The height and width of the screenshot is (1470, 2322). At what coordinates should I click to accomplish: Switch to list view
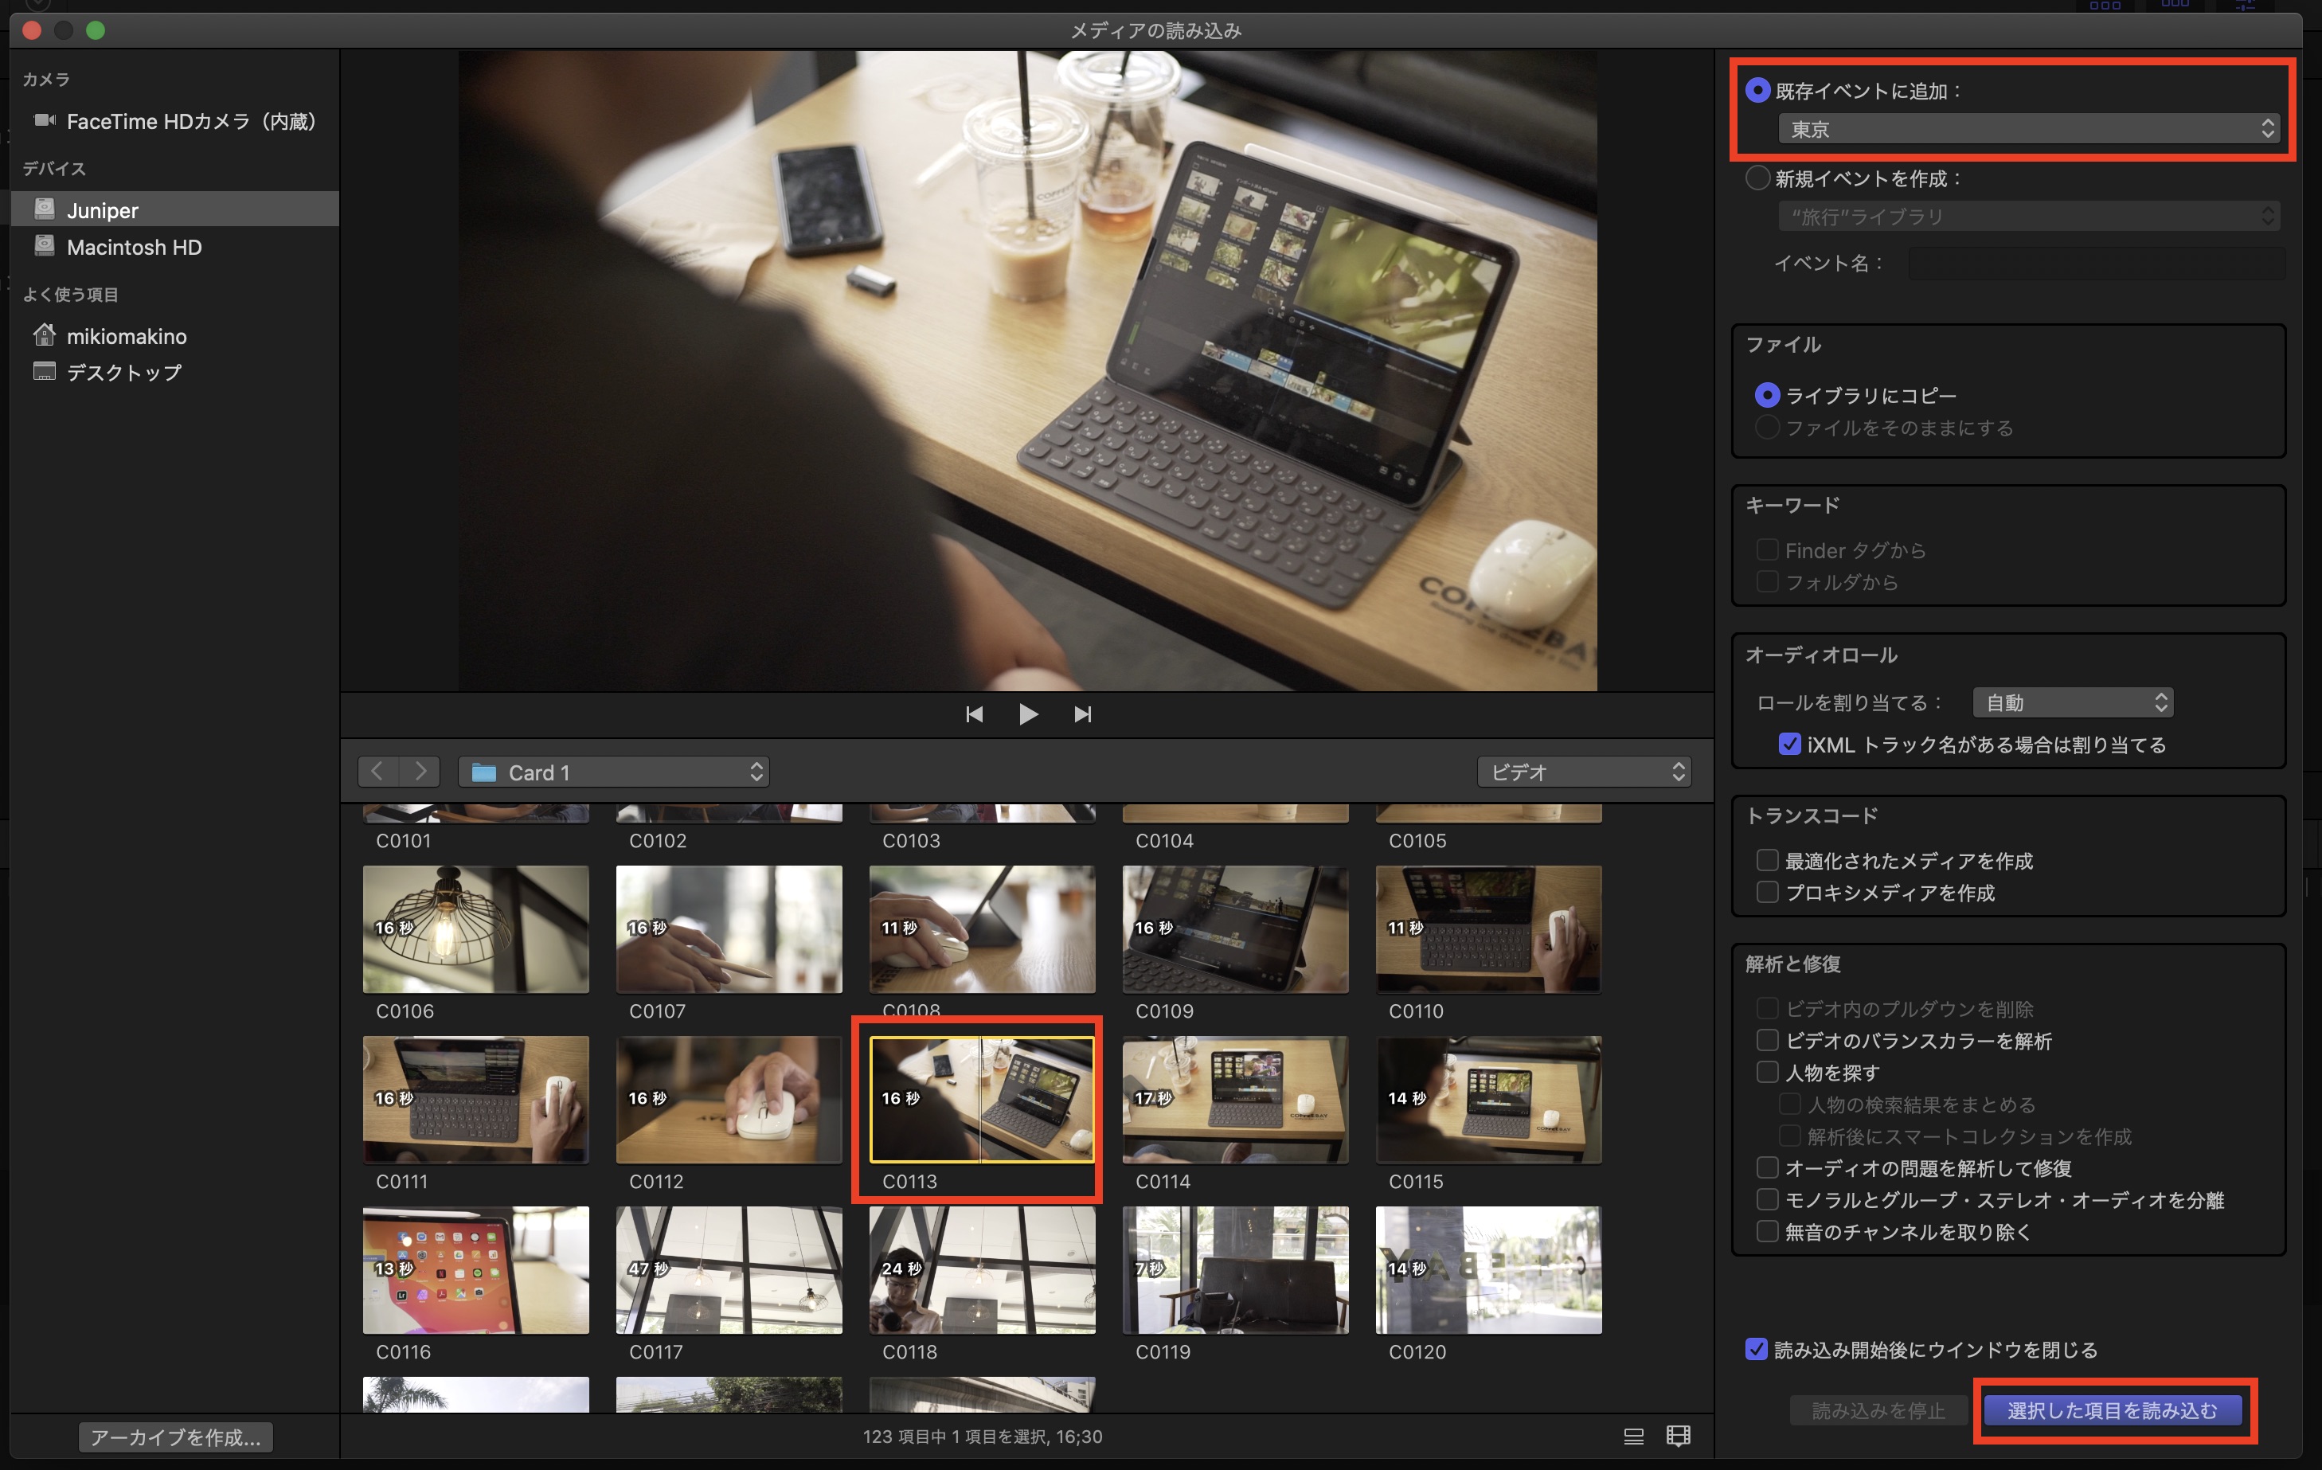1633,1437
